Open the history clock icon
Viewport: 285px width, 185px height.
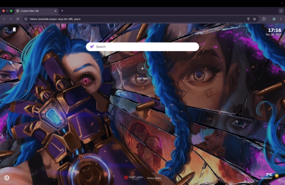point(6,29)
